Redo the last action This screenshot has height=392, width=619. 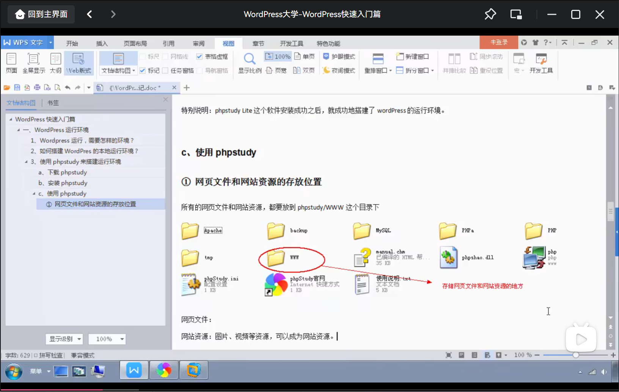tap(78, 87)
